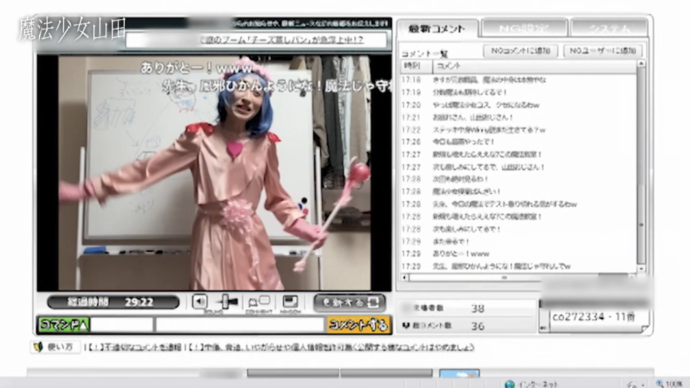Select the 17:29 ありがとー！www comment row

click(462, 254)
